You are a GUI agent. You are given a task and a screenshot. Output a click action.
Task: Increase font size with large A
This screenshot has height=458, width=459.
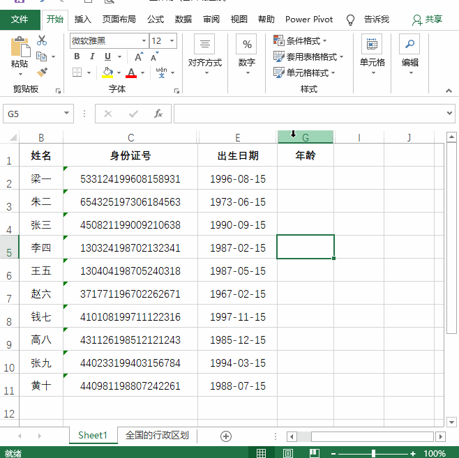139,56
